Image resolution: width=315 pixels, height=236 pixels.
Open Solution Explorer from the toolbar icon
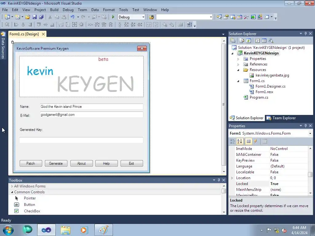(219, 17)
